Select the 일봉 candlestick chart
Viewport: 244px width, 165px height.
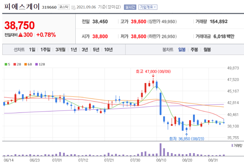[x=182, y=50]
